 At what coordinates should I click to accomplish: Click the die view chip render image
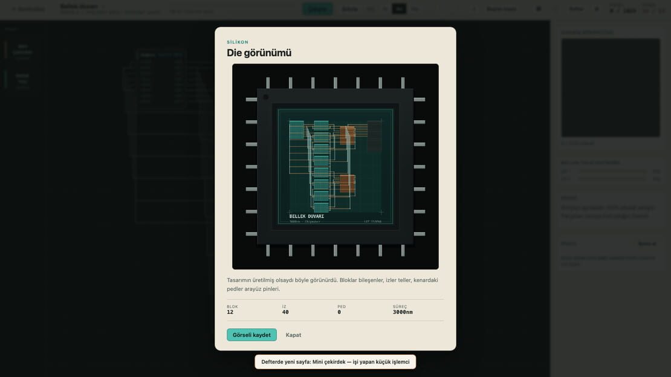tap(335, 167)
